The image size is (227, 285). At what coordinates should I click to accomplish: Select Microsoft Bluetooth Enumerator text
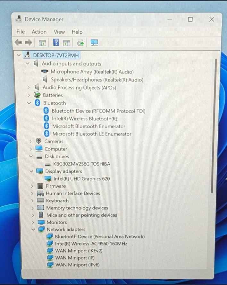pos(88,126)
